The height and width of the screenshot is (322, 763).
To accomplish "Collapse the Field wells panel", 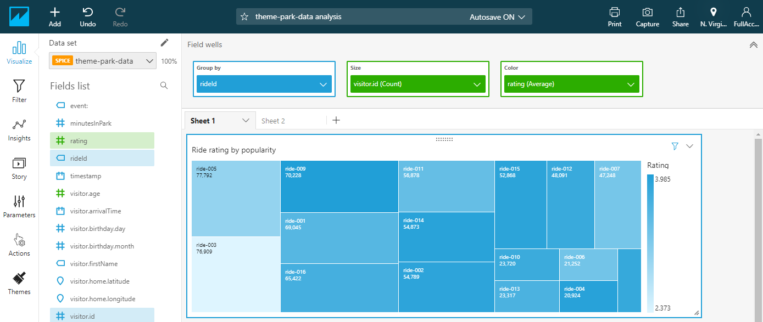I will click(754, 45).
